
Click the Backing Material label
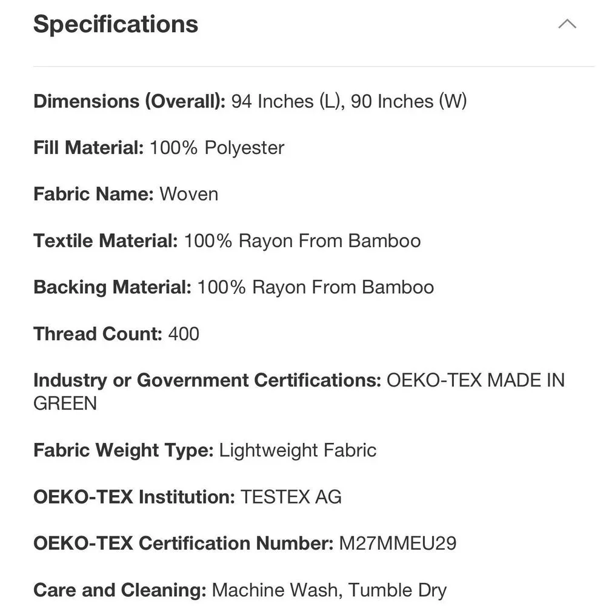(112, 287)
